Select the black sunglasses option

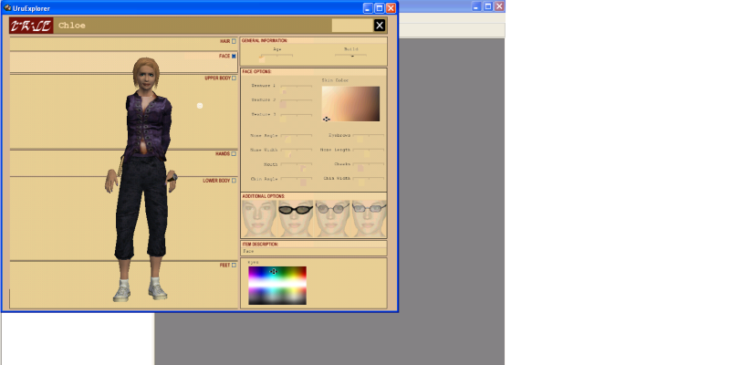(296, 219)
